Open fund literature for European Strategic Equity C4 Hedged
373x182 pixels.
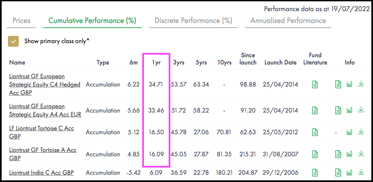pos(315,85)
